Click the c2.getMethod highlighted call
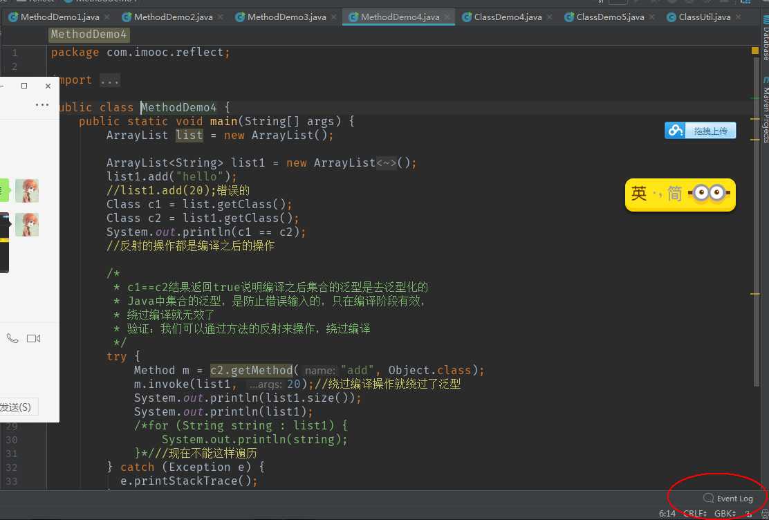Viewport: 769px width, 520px height. pos(251,370)
